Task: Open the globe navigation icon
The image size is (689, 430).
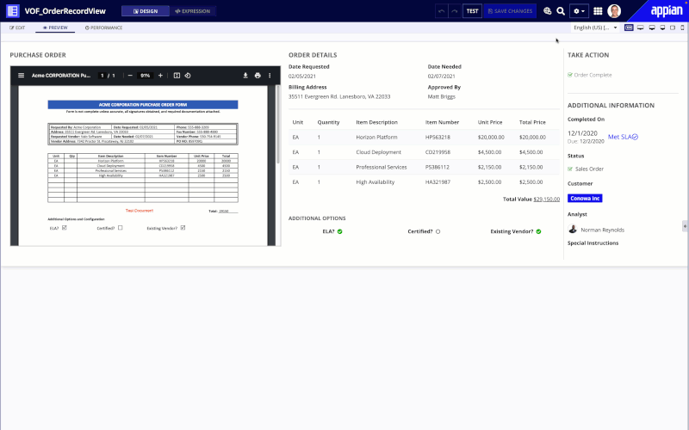Action: pyautogui.click(x=548, y=11)
